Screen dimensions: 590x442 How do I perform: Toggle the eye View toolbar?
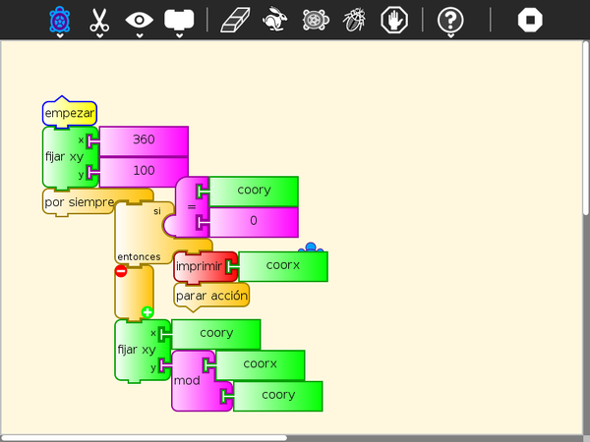[x=140, y=20]
